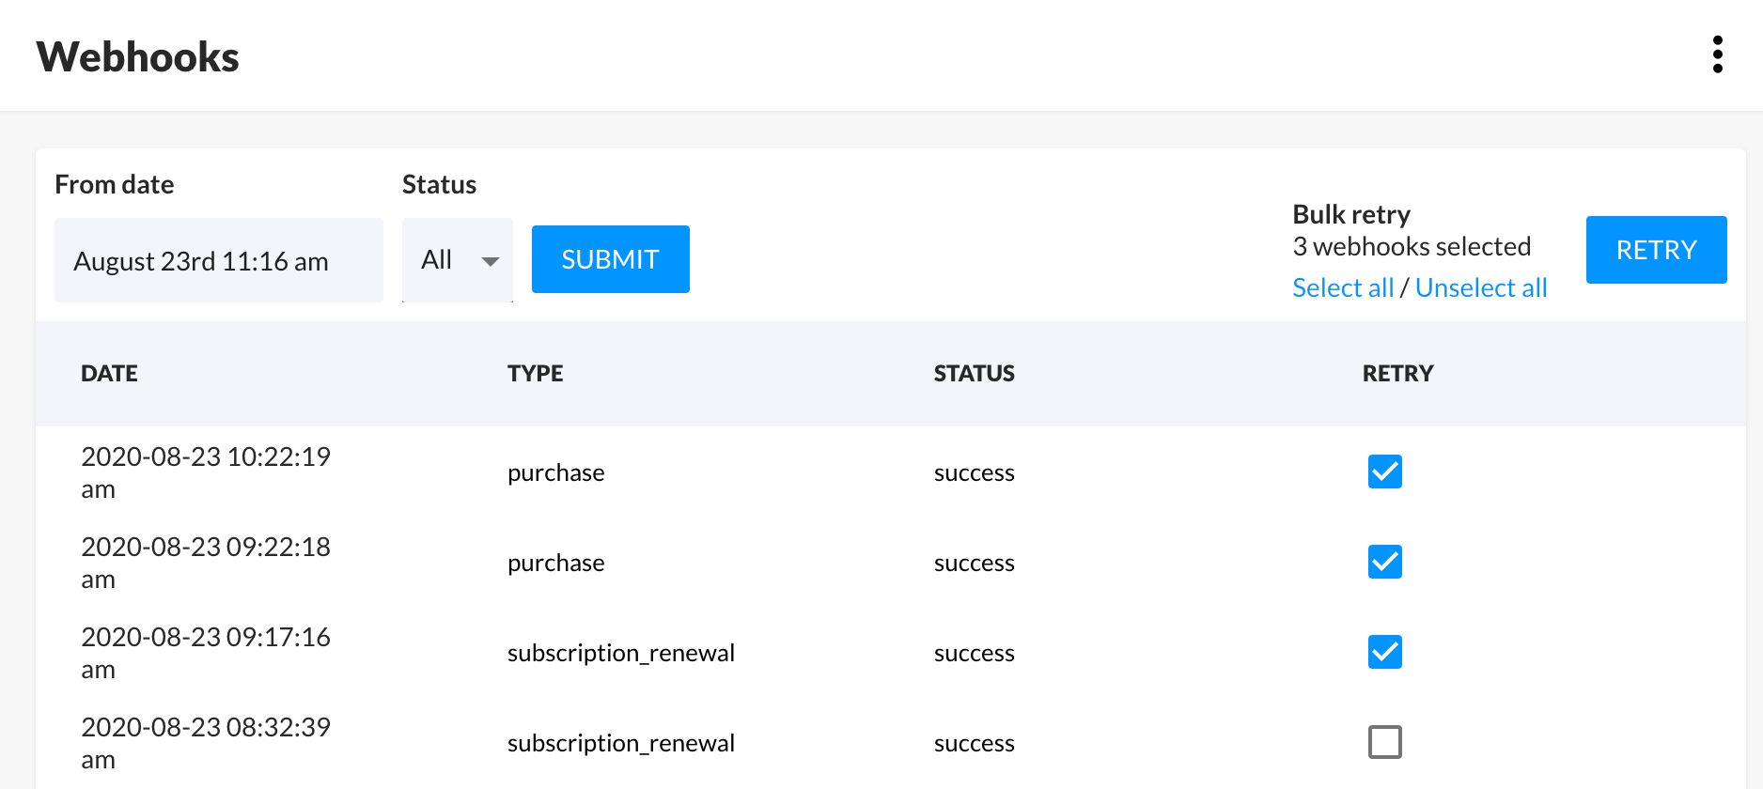Enable retry for the 08:32:39 subscription_renewal webhook
Screen dimensions: 1763x789
(x=1384, y=742)
